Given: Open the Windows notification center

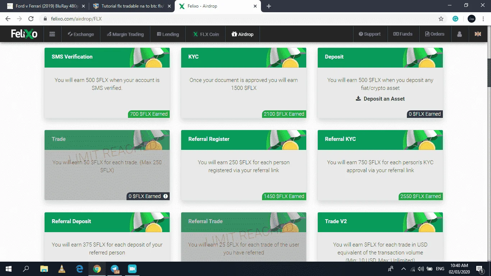Looking at the screenshot, I should click(479, 269).
